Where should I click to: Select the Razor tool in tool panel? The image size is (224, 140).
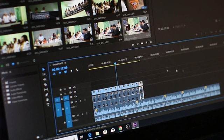coord(45,84)
